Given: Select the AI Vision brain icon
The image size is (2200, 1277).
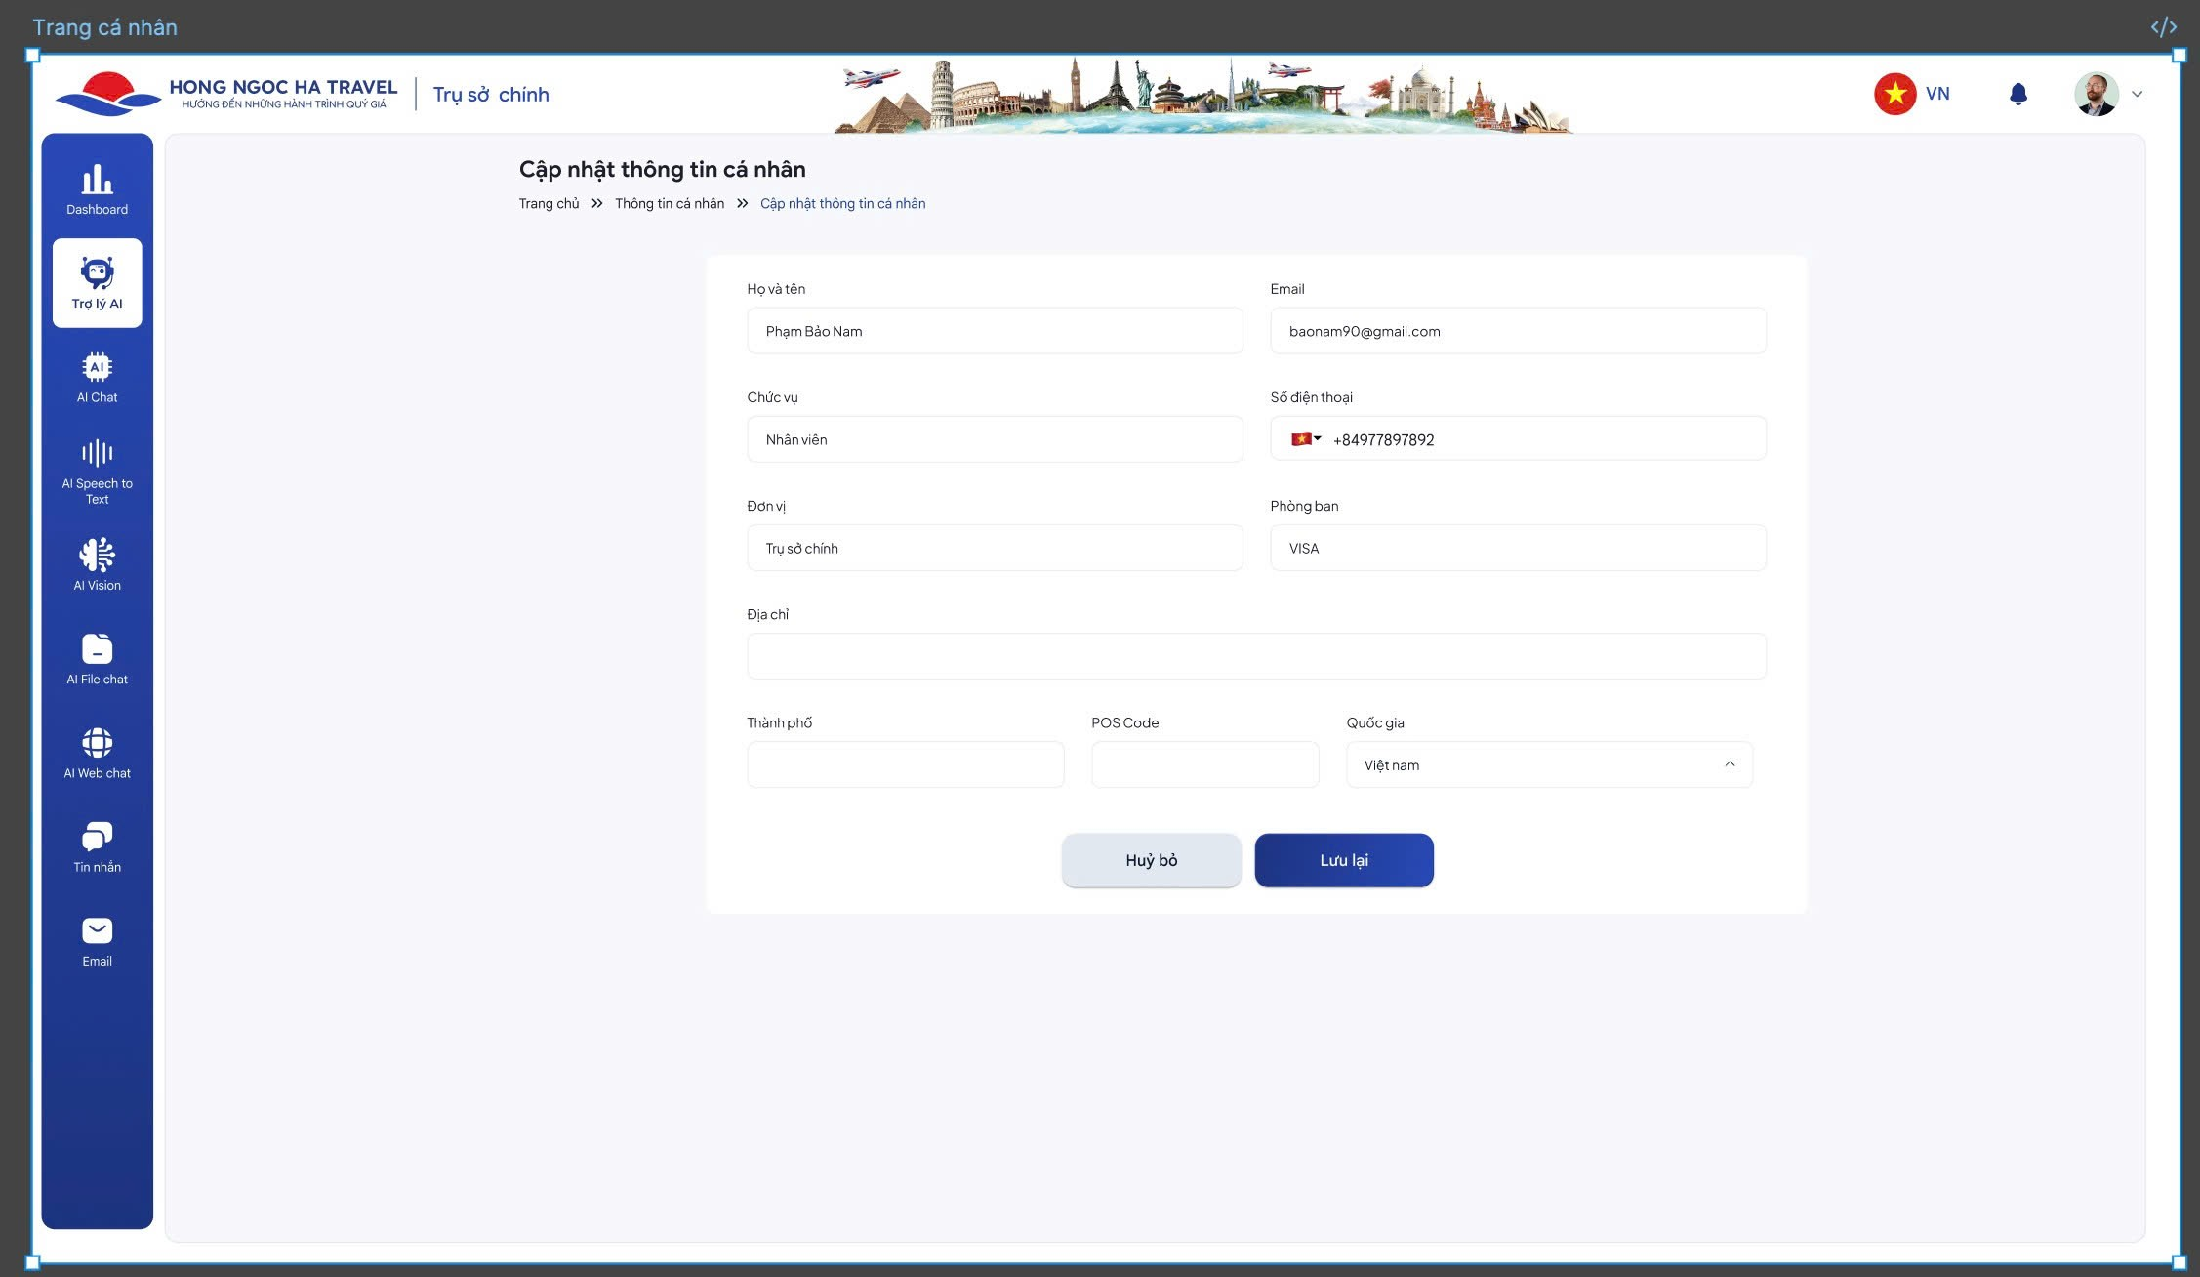Looking at the screenshot, I should (97, 556).
